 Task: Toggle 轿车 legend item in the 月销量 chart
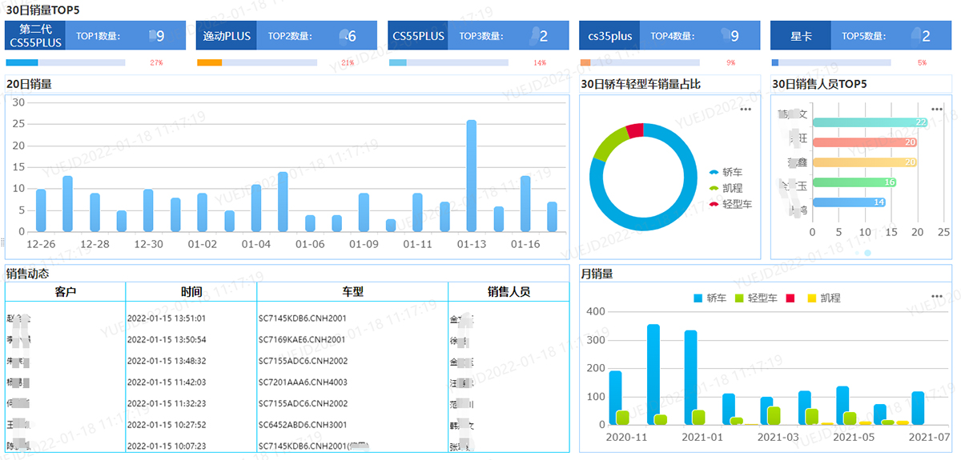[x=710, y=298]
